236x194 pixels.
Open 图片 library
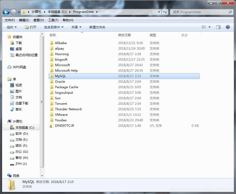[x=16, y=91]
